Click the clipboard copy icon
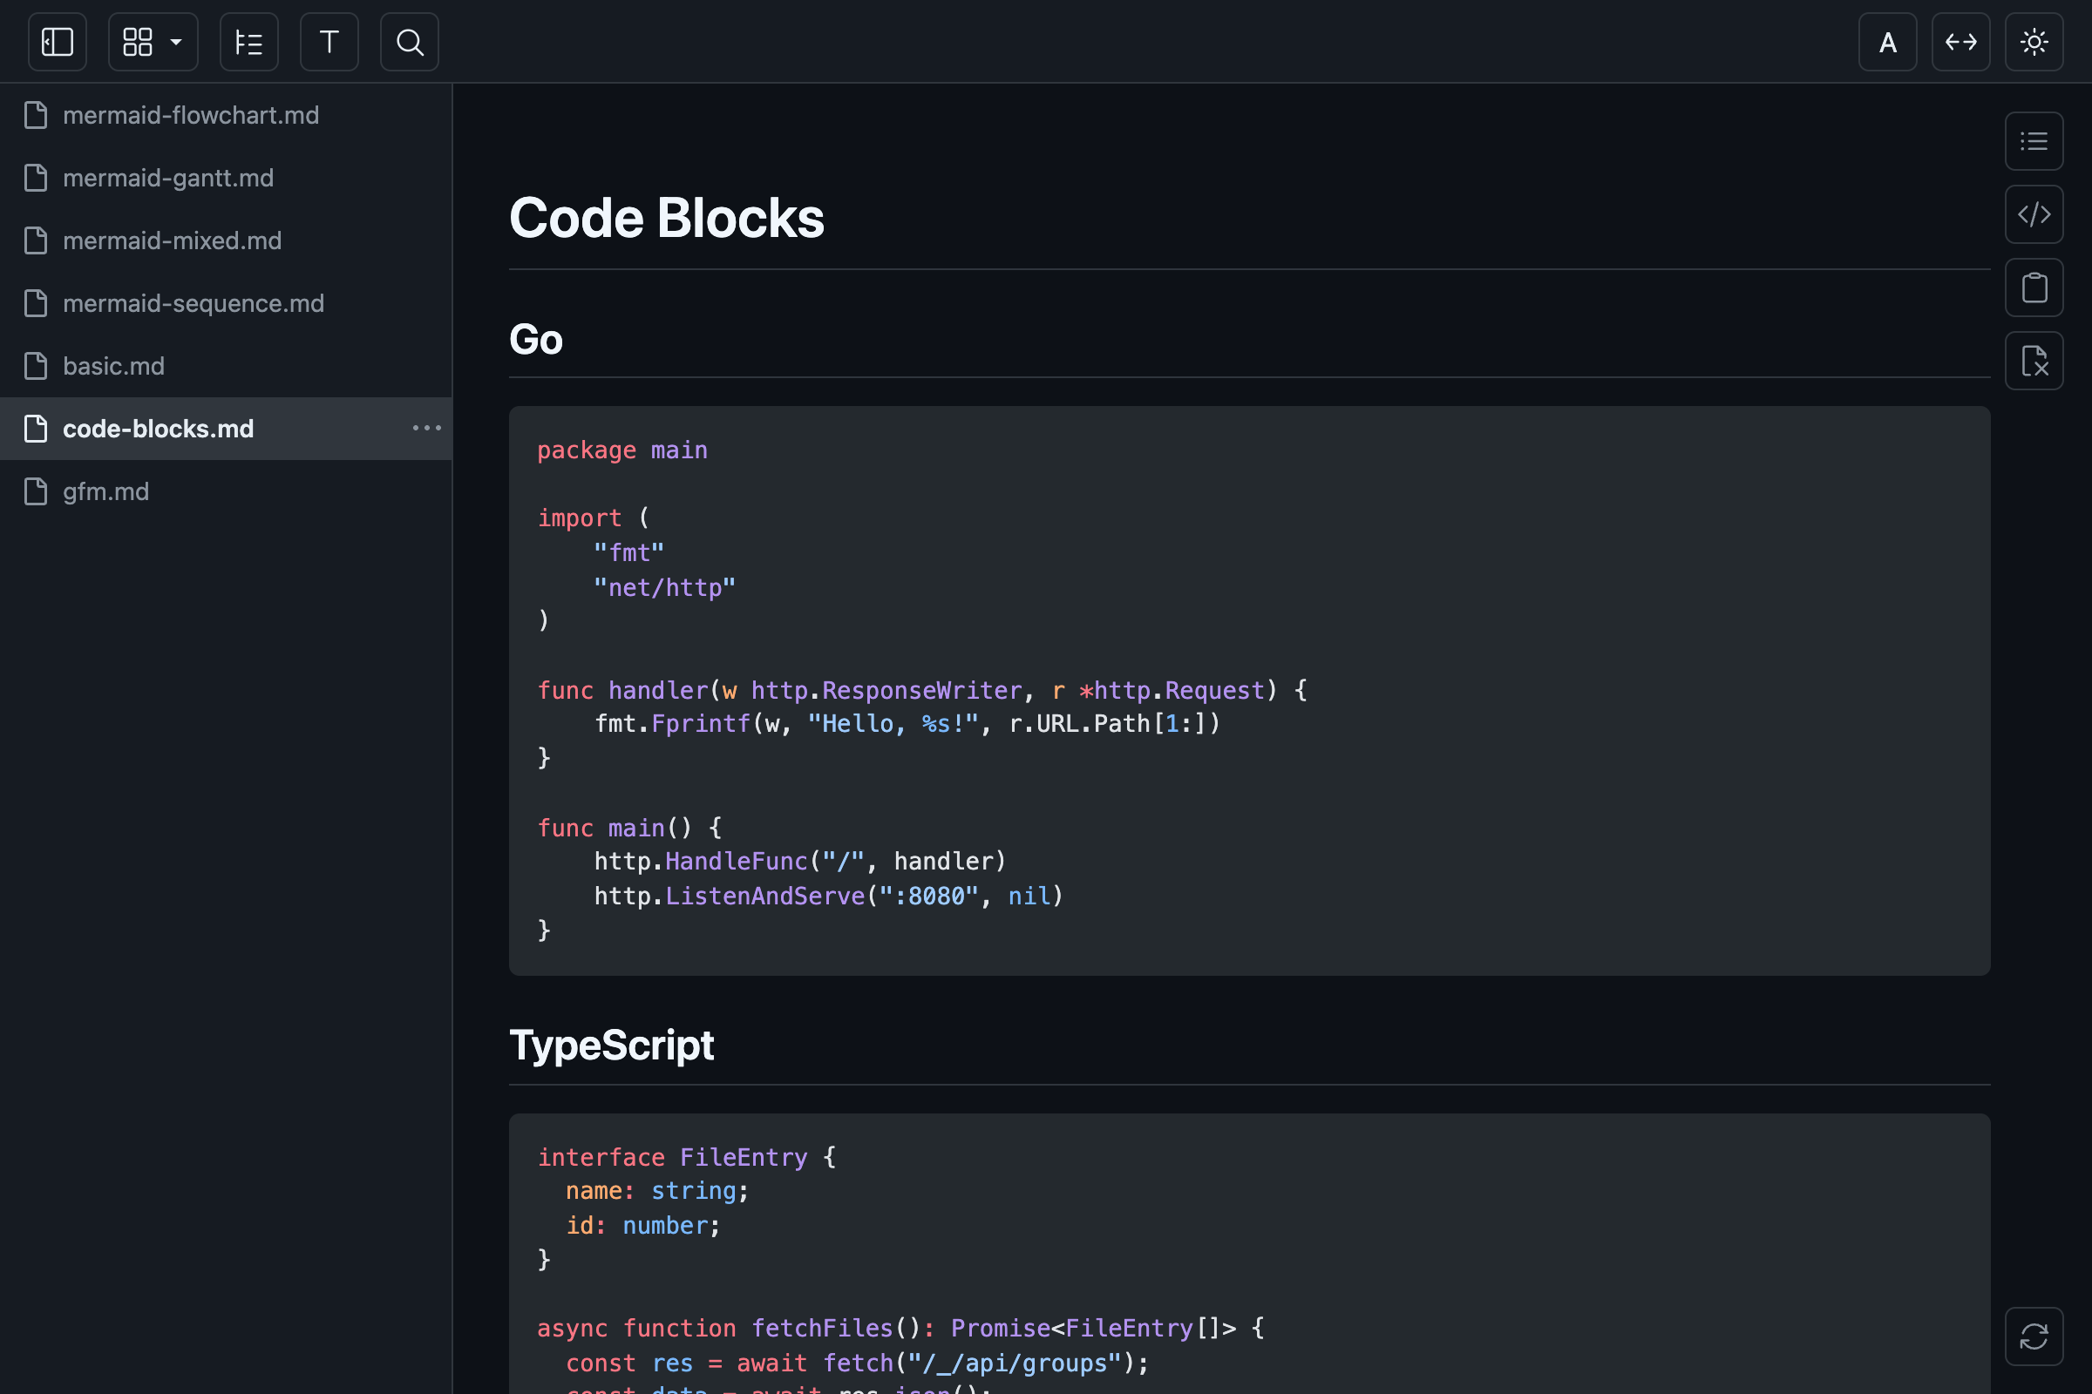Viewport: 2092px width, 1394px height. point(2034,288)
